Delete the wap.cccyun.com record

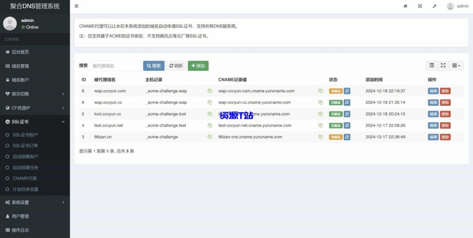(445, 91)
